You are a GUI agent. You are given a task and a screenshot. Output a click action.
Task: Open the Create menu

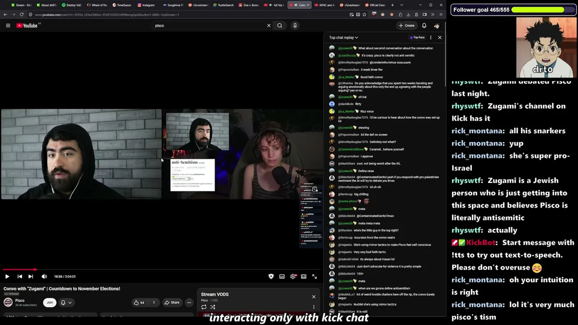pyautogui.click(x=406, y=26)
